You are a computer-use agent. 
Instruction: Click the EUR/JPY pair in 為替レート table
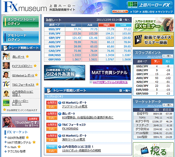coord(55,34)
